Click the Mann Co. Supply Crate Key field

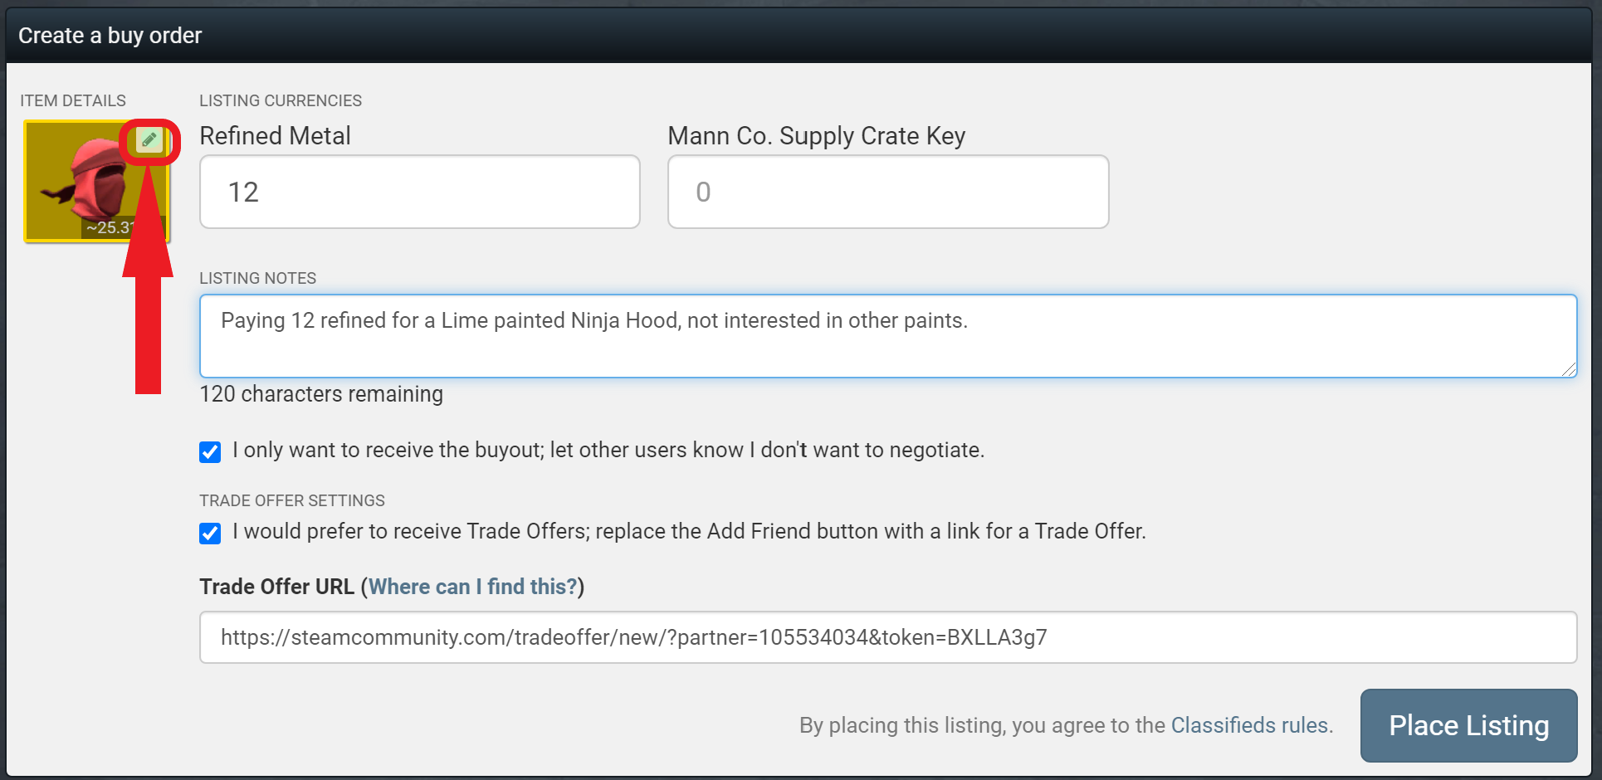887,192
